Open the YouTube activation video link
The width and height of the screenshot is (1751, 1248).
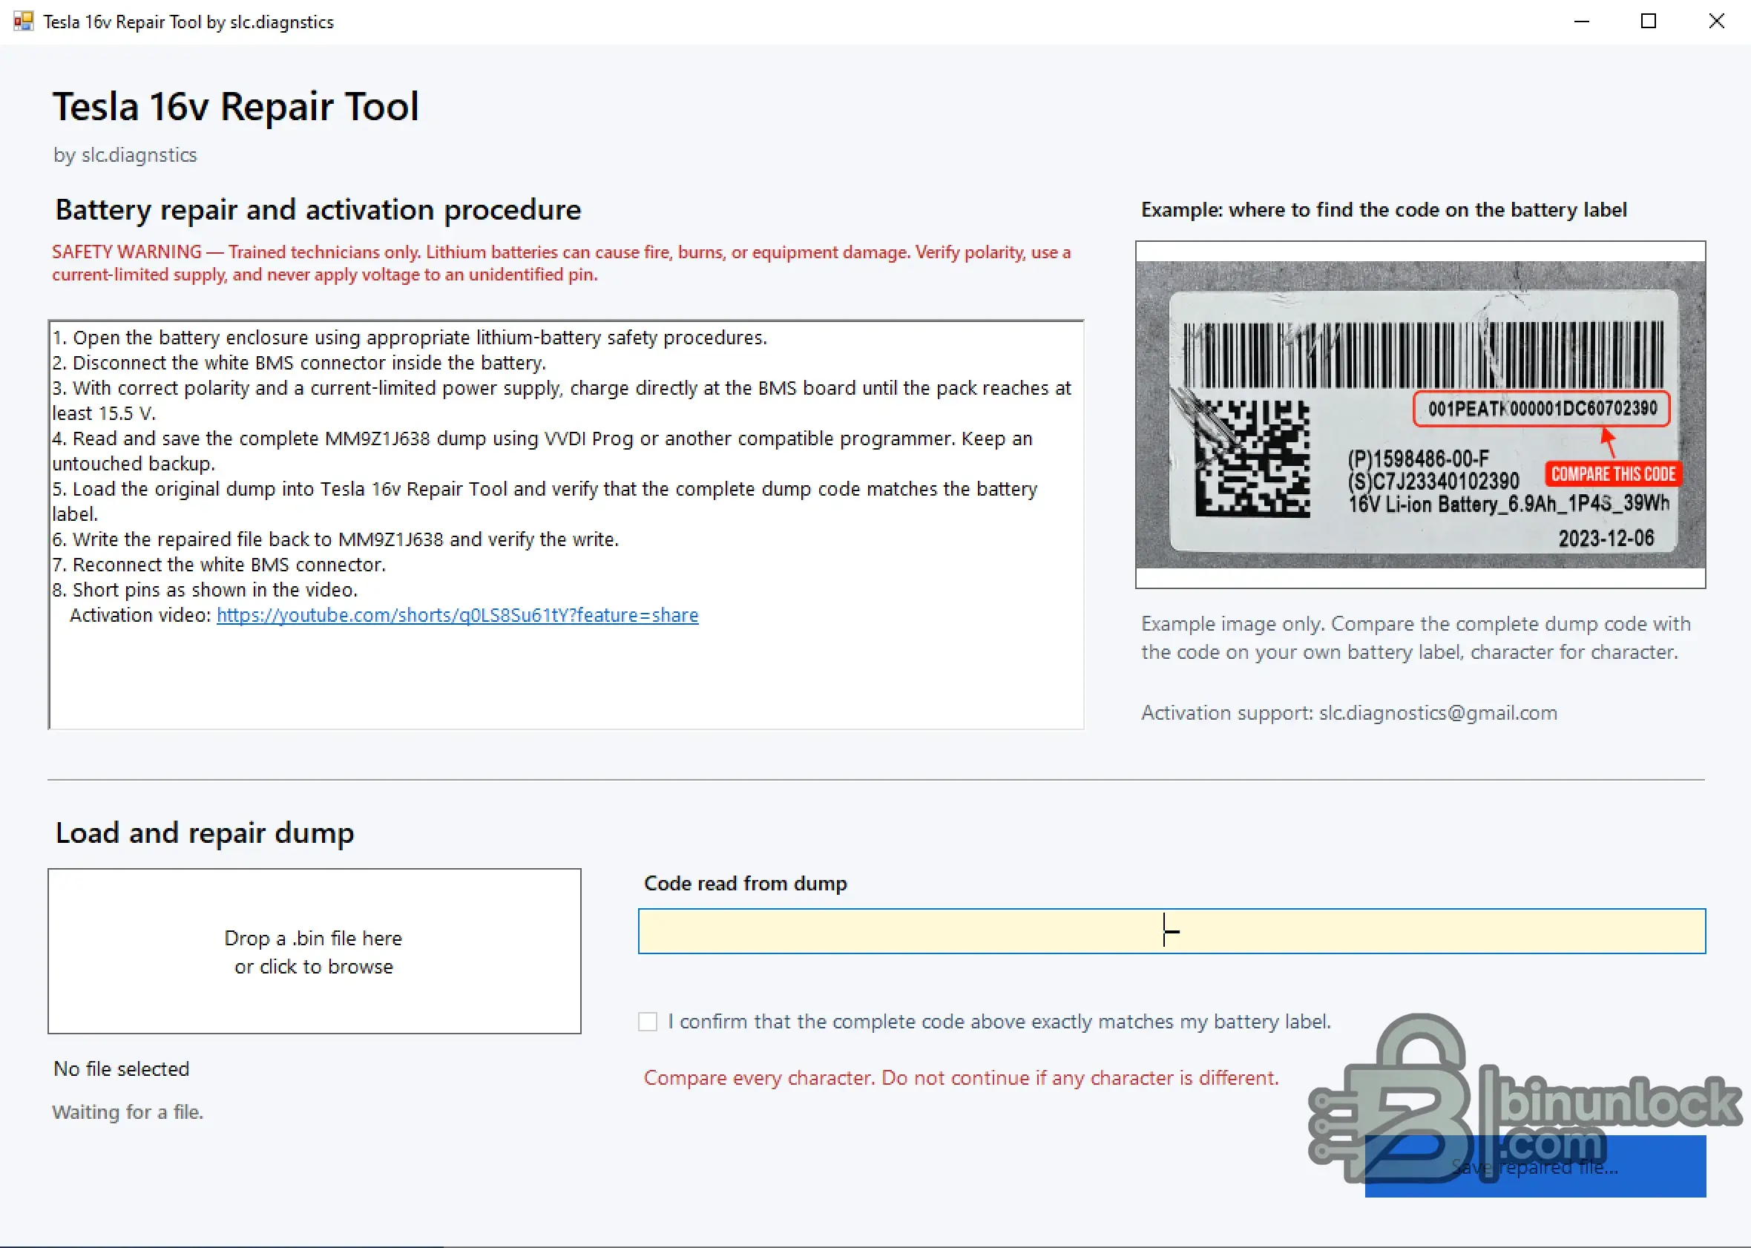[x=457, y=616]
